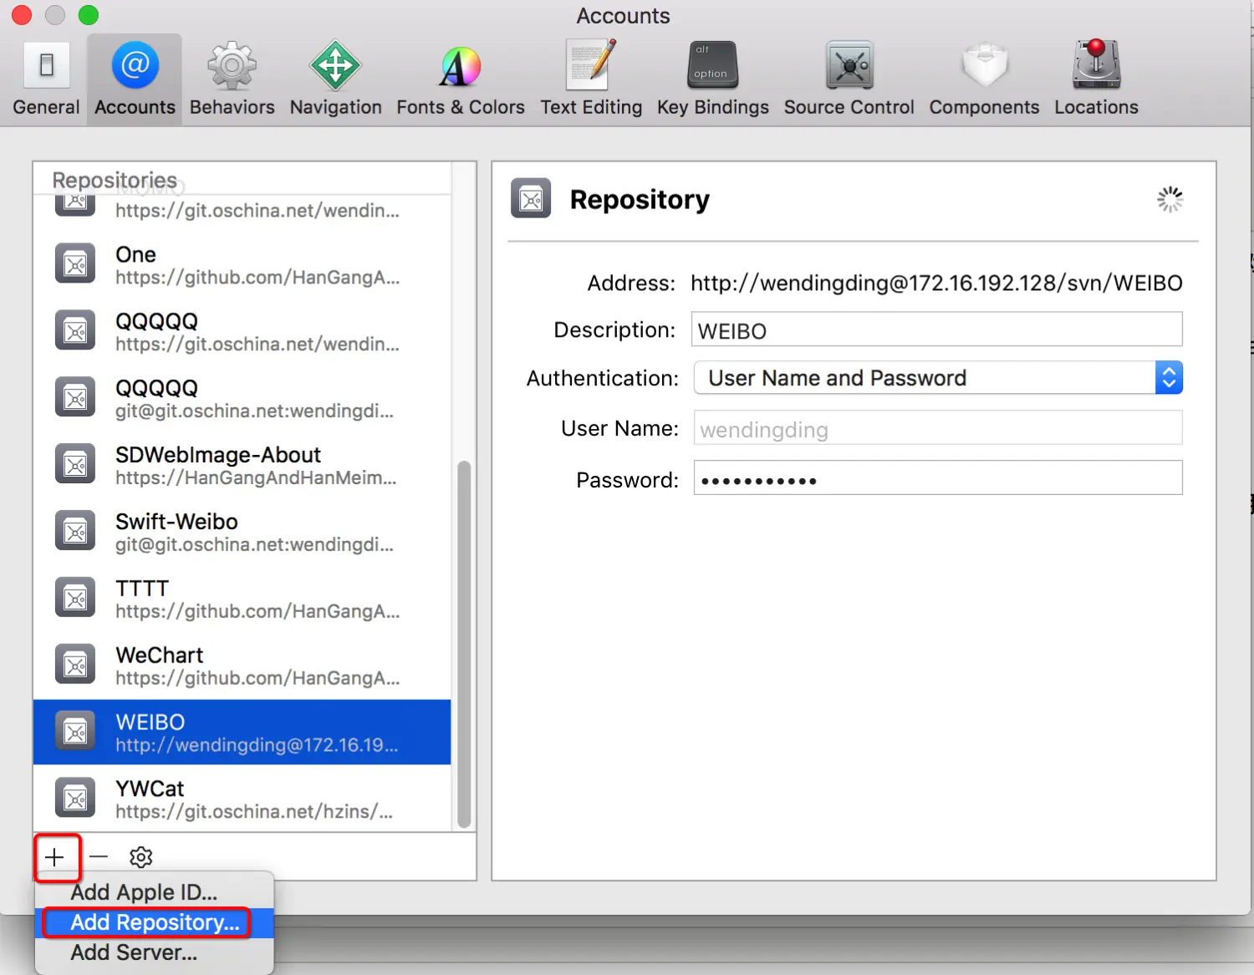The image size is (1254, 975).
Task: Open Source Control preferences
Action: [849, 80]
